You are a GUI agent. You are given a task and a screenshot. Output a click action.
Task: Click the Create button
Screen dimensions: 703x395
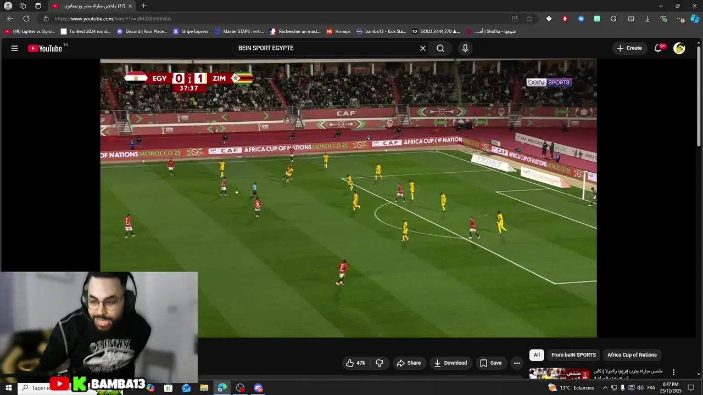[629, 48]
